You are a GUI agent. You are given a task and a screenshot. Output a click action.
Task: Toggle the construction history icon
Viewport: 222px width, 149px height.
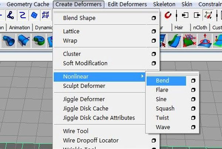(208, 15)
